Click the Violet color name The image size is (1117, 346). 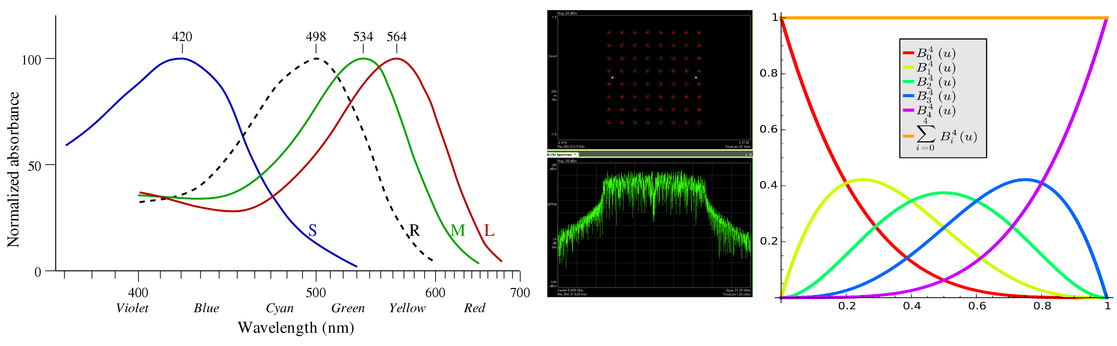[x=132, y=308]
